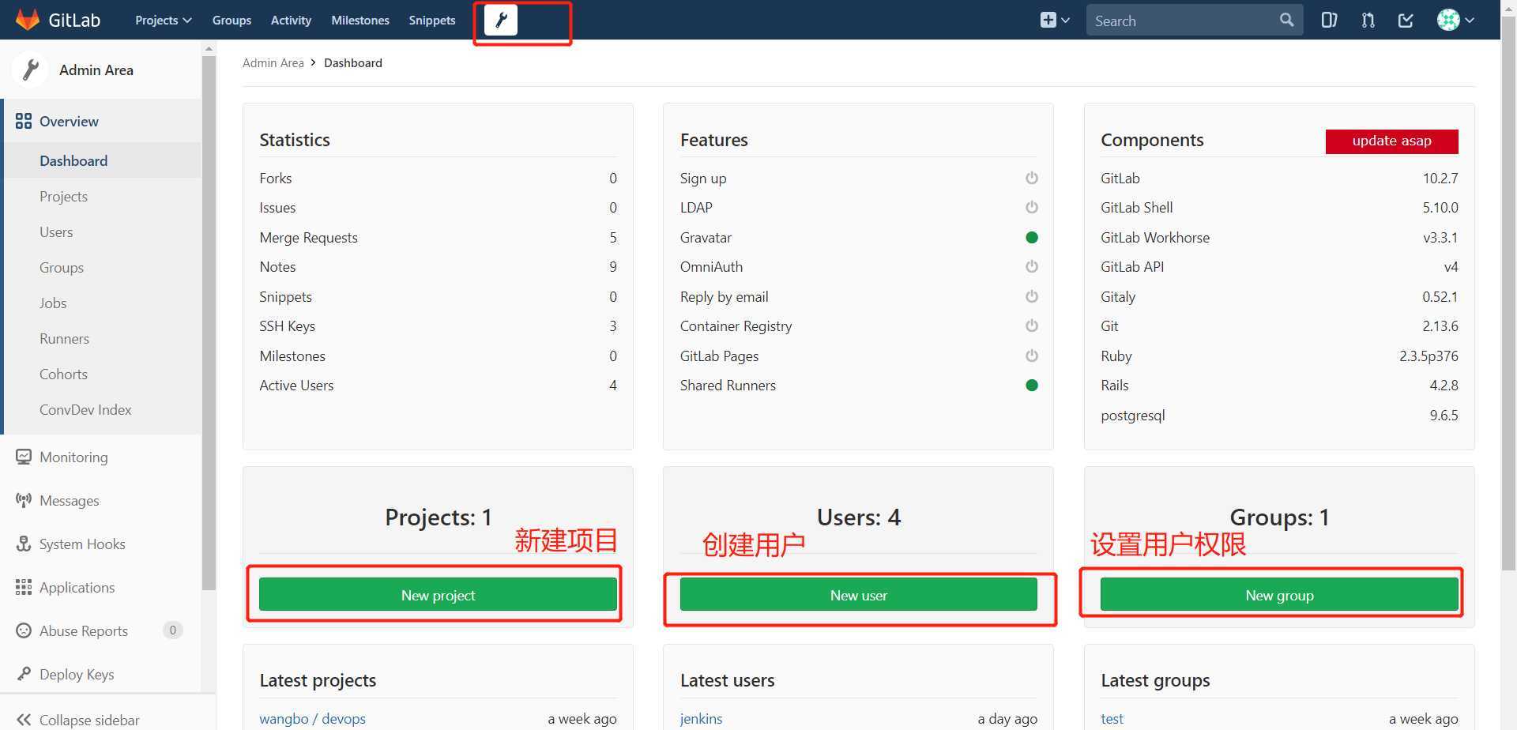Click the update asap badge
Screen dimensions: 1517x730
[x=1391, y=141]
